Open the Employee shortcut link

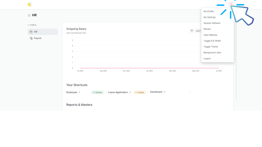click(72, 92)
